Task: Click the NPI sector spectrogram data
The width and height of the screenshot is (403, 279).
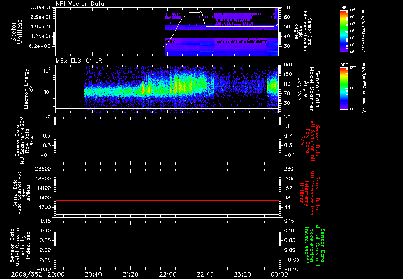Action: coord(222,32)
